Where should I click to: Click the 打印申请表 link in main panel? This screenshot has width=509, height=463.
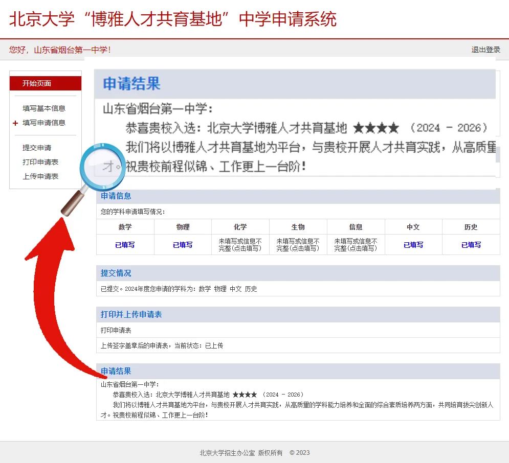point(116,330)
